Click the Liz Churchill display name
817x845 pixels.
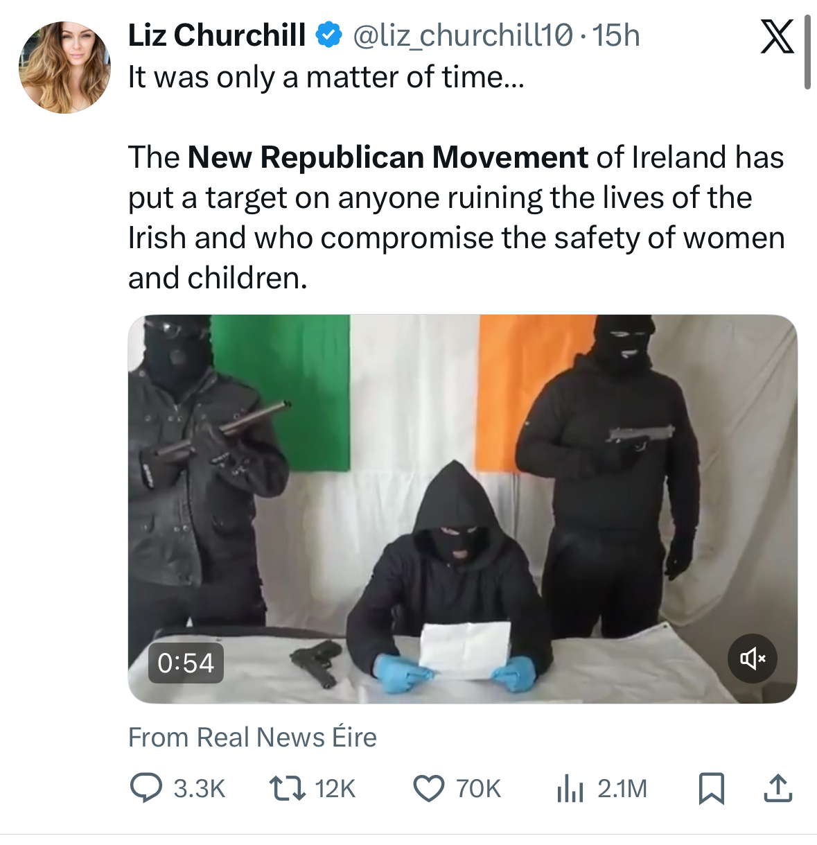216,35
